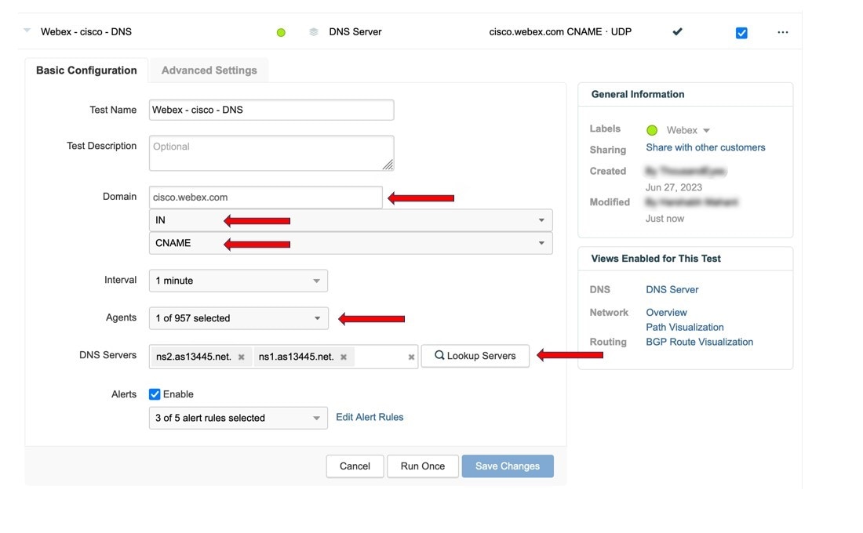Click the green Webex label dot

click(652, 130)
